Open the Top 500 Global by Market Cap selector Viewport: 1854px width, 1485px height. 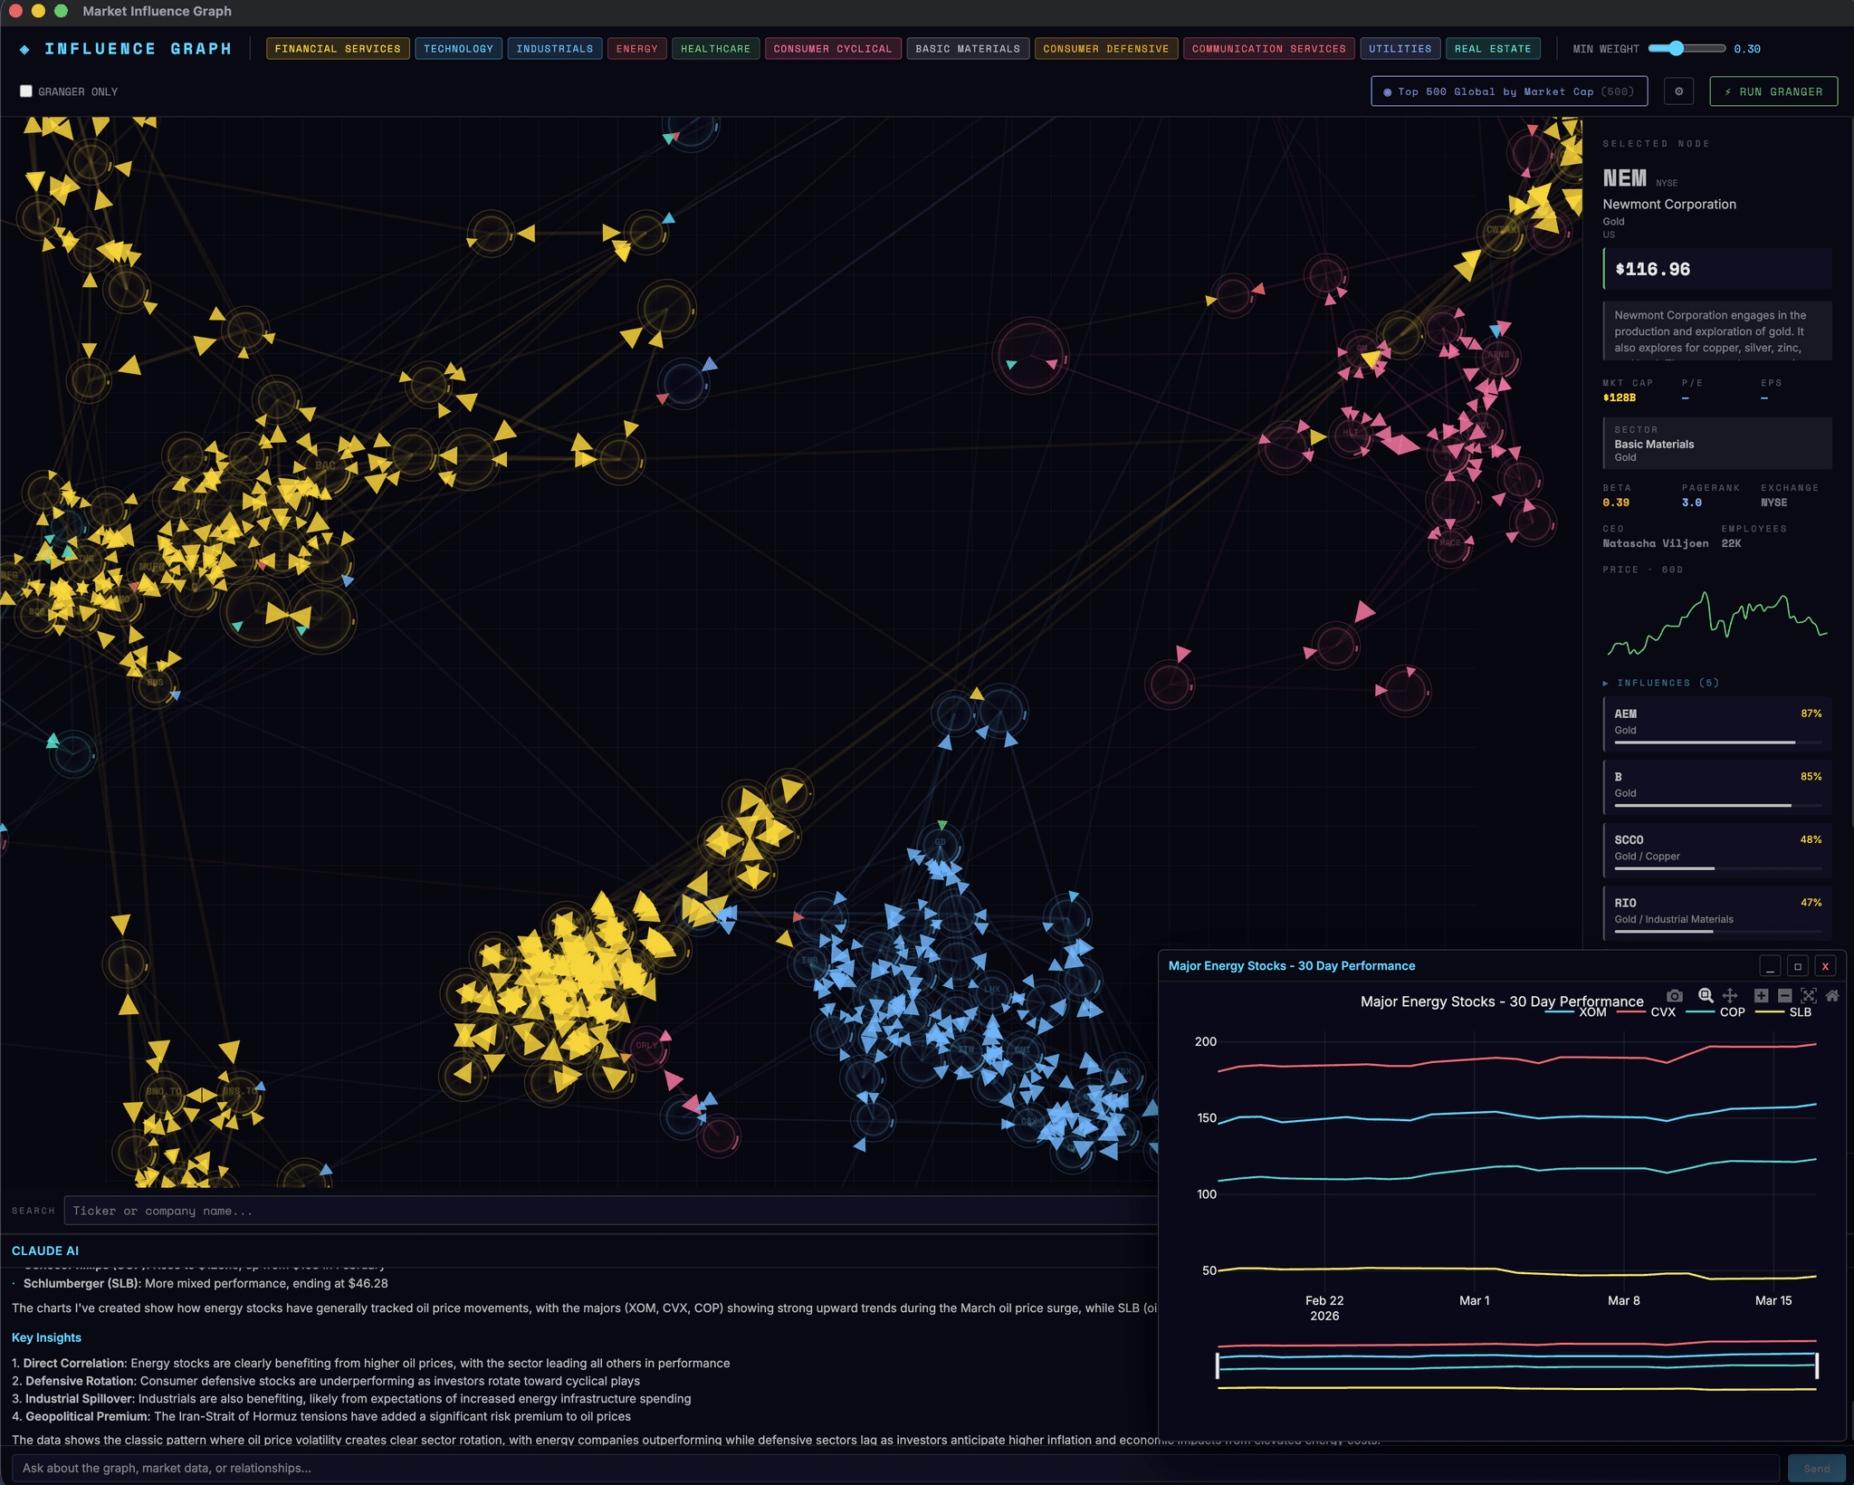[1508, 91]
